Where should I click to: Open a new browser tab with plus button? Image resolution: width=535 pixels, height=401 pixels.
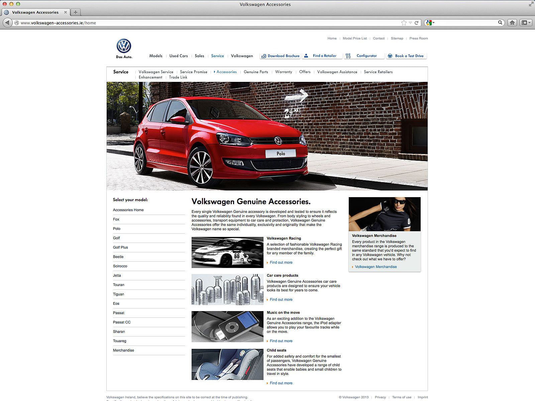click(x=76, y=12)
